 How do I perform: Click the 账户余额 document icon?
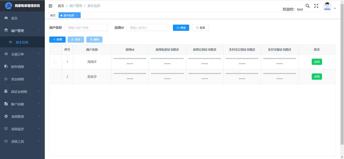[x=6, y=104]
